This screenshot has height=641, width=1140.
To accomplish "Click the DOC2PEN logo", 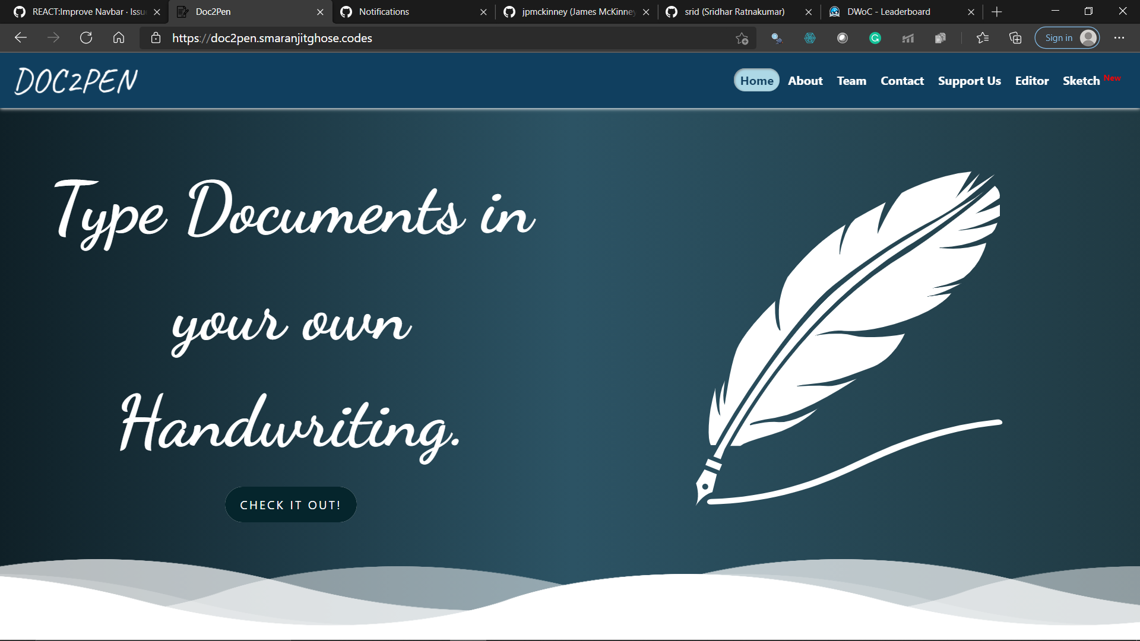I will click(76, 80).
